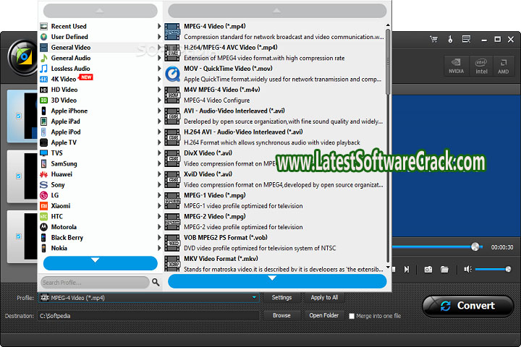Select the Apple TV category
Viewport: 521px width, 347px height.
tap(100, 142)
